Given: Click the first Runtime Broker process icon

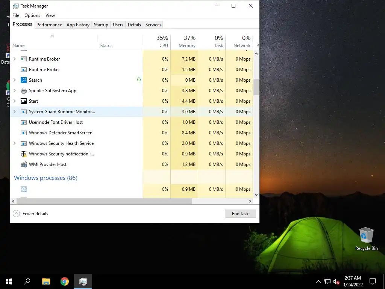Looking at the screenshot, I should 24,59.
